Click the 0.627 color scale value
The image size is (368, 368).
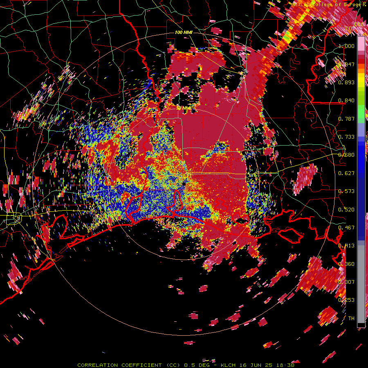click(x=346, y=173)
